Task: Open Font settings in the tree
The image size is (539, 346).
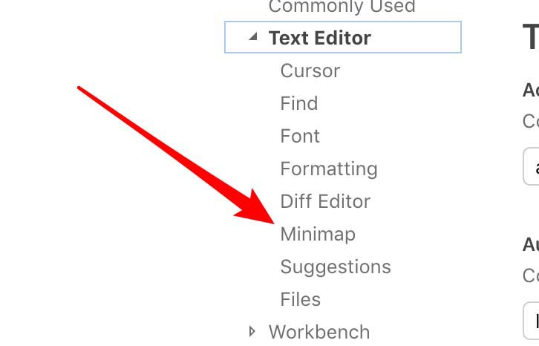Action: pos(300,137)
